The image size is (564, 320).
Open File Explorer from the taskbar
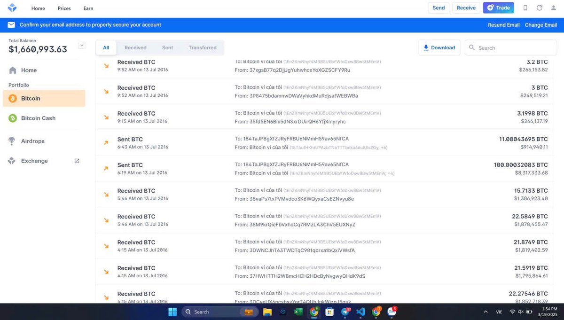click(267, 312)
